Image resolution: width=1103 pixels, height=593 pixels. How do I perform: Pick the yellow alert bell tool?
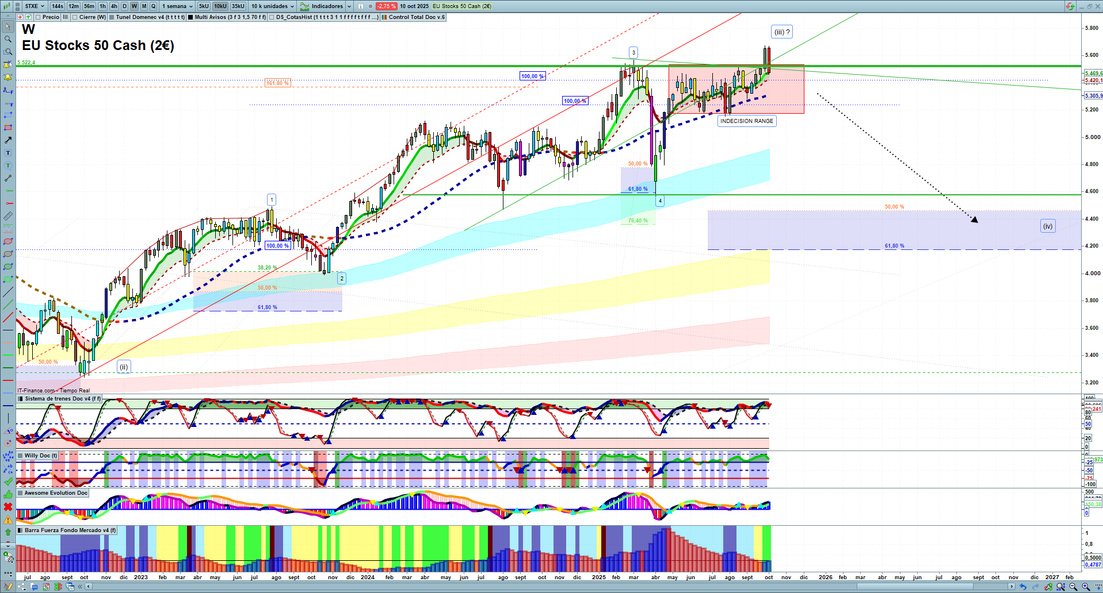point(8,77)
